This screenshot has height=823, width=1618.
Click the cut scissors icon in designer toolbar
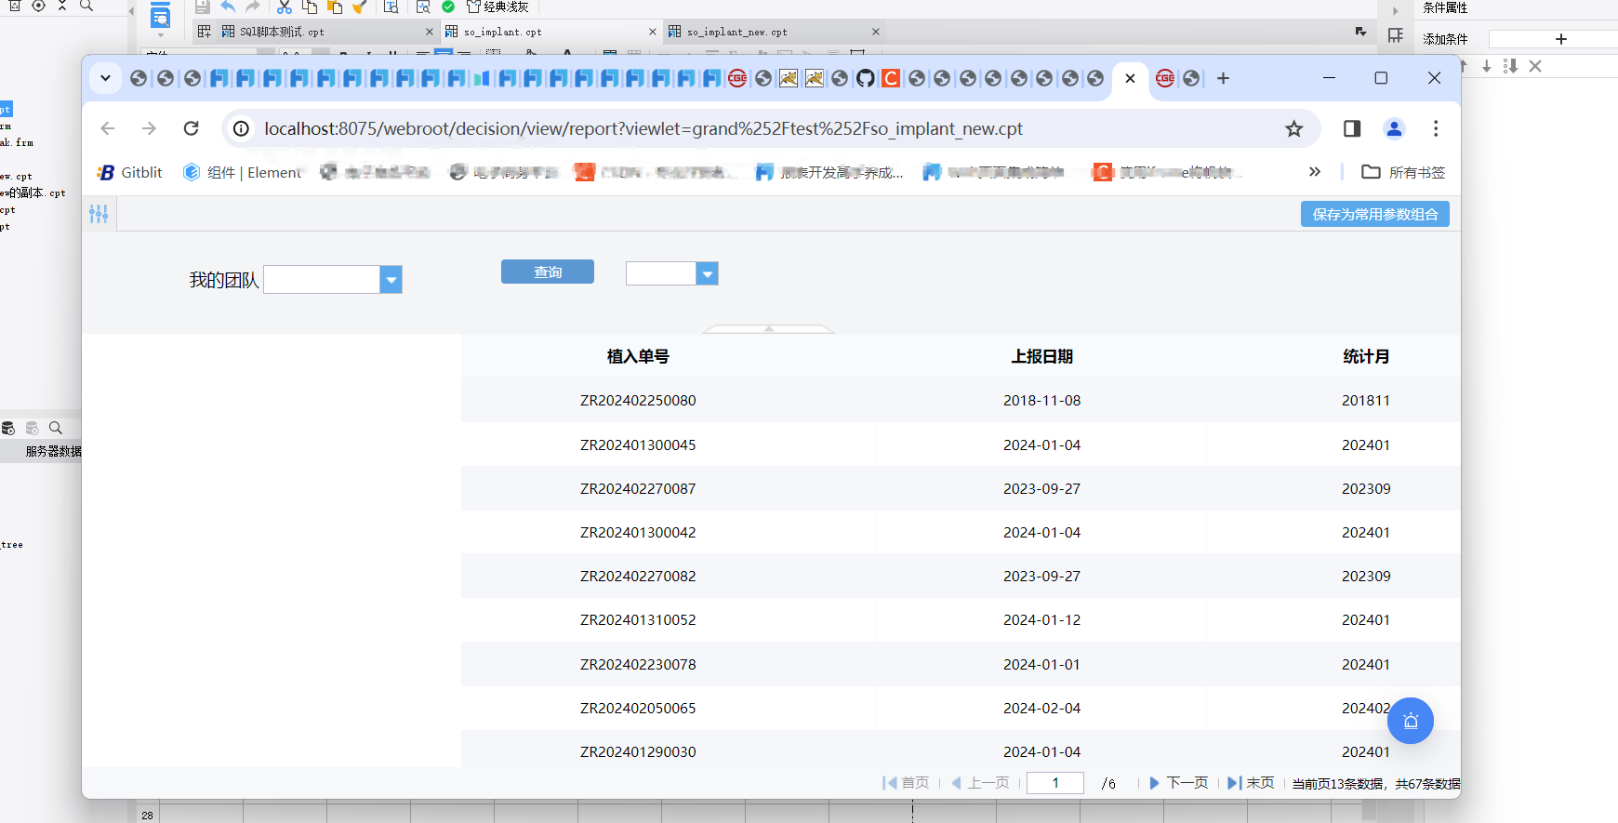tap(285, 7)
